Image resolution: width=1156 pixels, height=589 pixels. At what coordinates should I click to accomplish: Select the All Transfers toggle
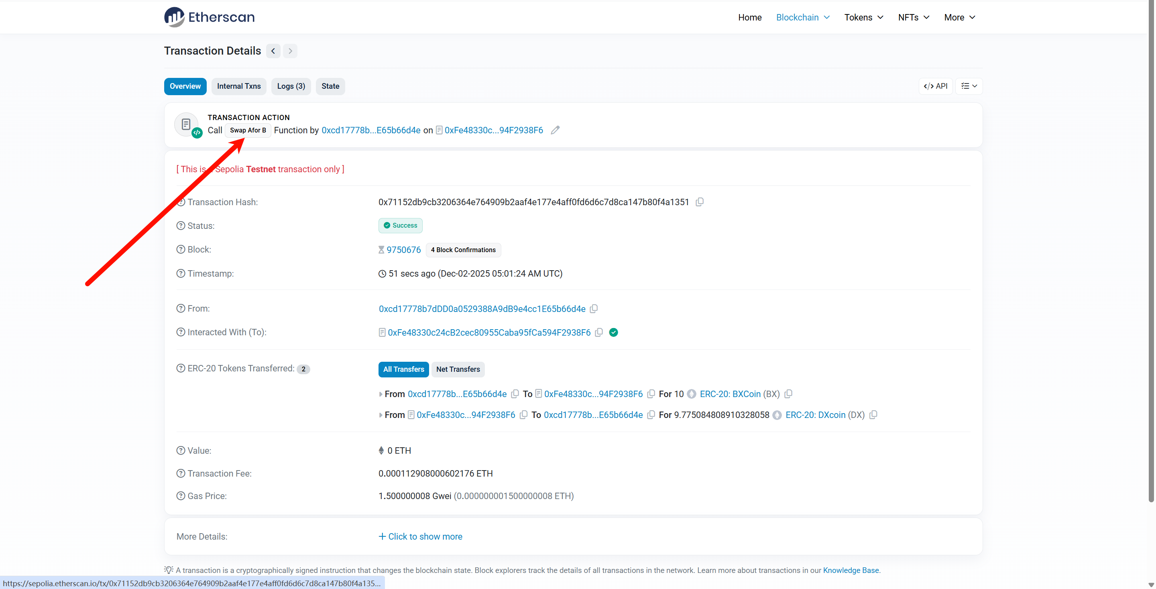(x=403, y=369)
